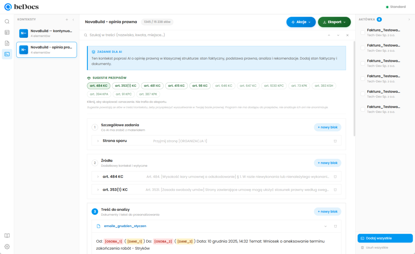Close the content search bar
The width and height of the screenshot is (415, 254).
click(347, 35)
